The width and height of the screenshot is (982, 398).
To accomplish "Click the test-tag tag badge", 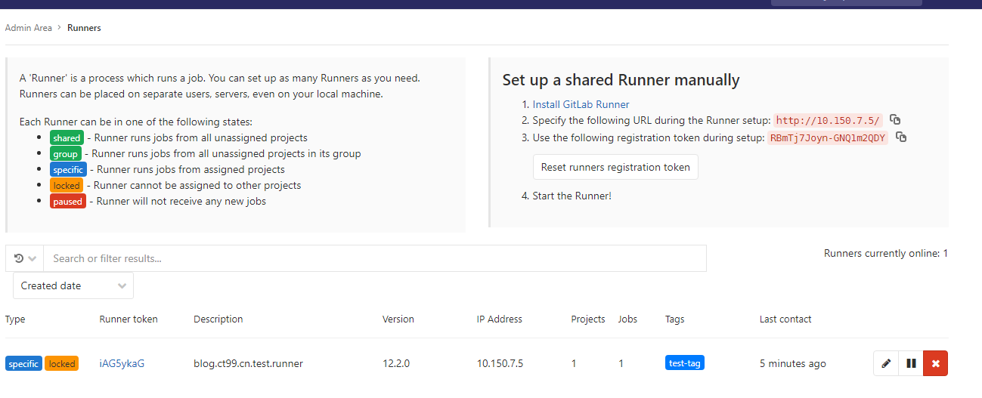I will (x=684, y=363).
